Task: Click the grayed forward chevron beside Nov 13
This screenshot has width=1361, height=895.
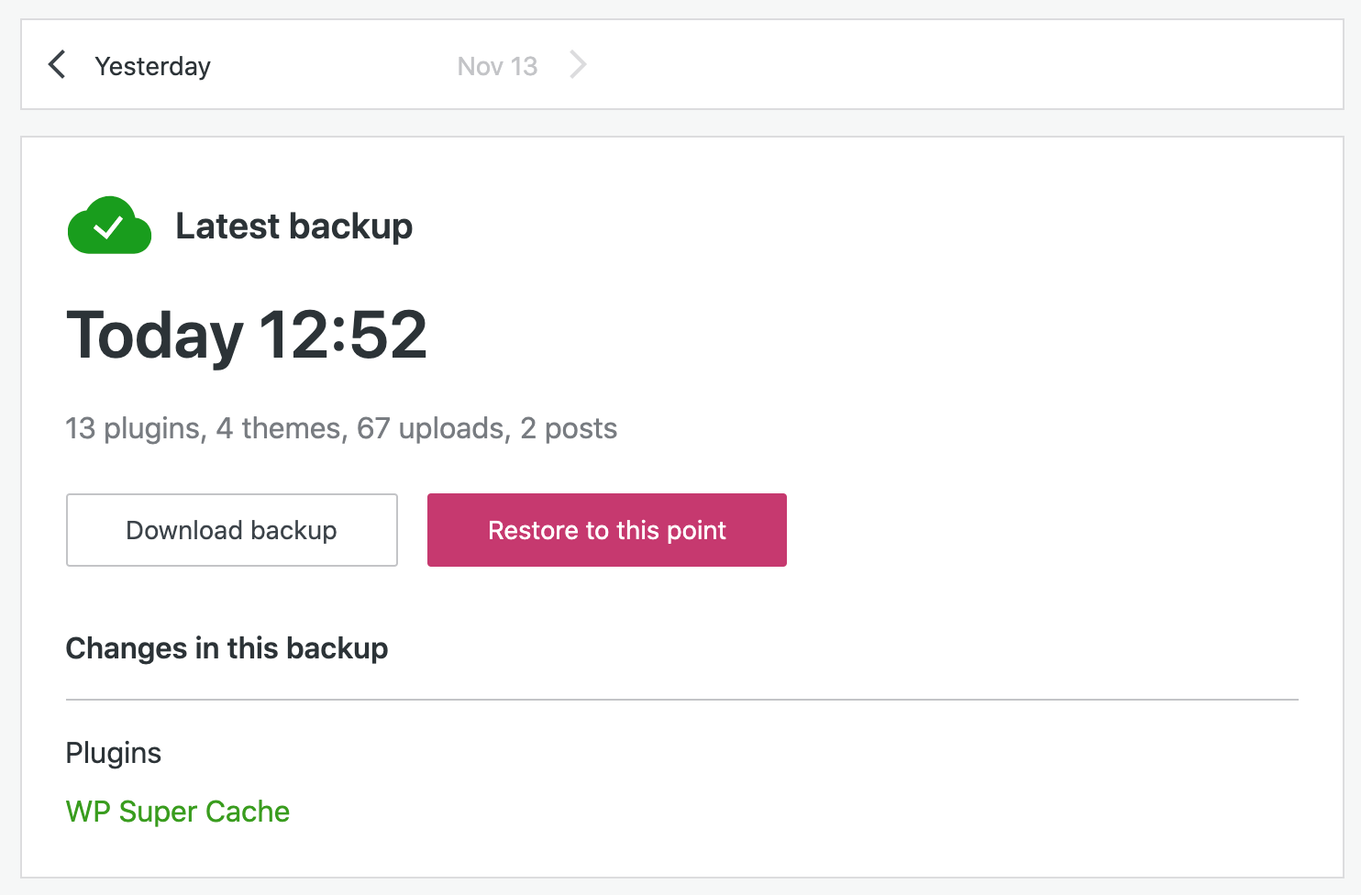Action: pos(578,64)
